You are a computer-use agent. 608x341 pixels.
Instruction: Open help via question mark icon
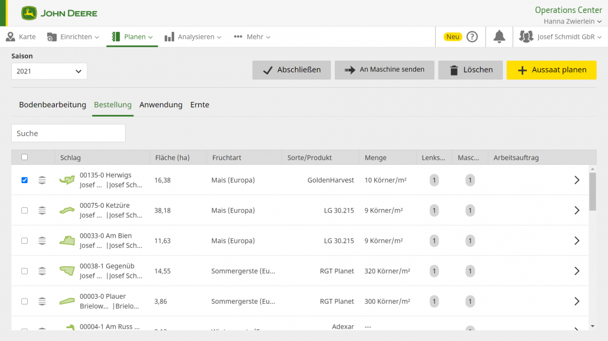[472, 37]
